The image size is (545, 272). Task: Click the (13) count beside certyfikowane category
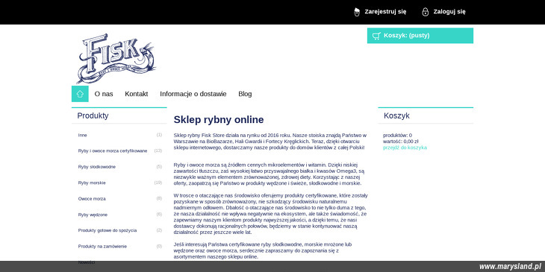tap(158, 151)
